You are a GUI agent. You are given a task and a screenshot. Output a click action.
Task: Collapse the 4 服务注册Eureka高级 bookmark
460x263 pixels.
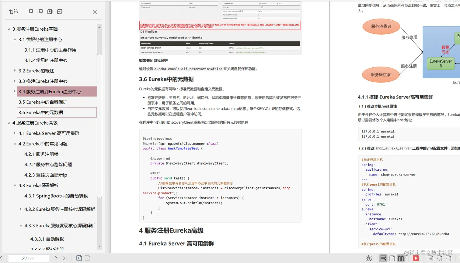coord(9,123)
